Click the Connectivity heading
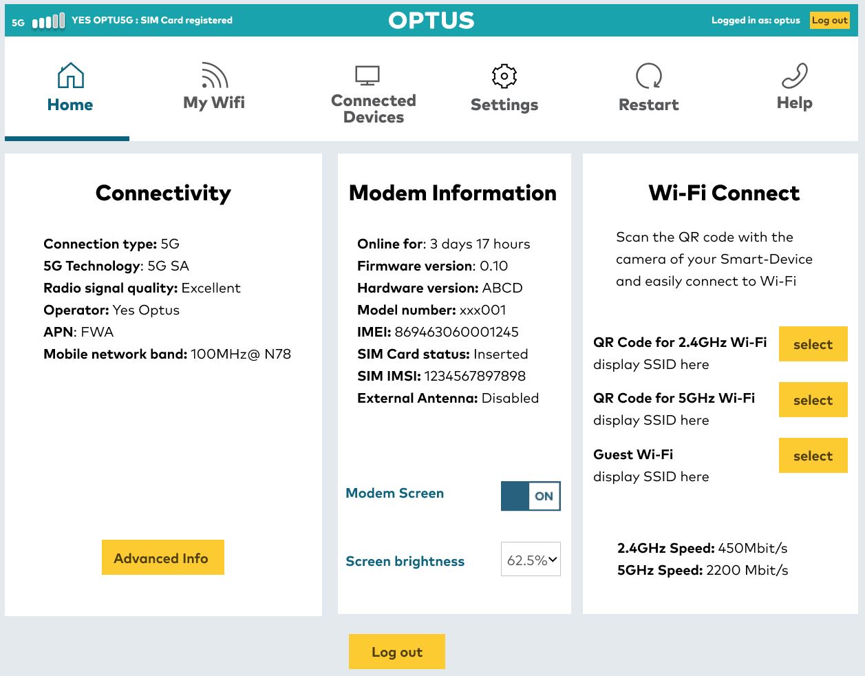This screenshot has width=865, height=676. (163, 193)
